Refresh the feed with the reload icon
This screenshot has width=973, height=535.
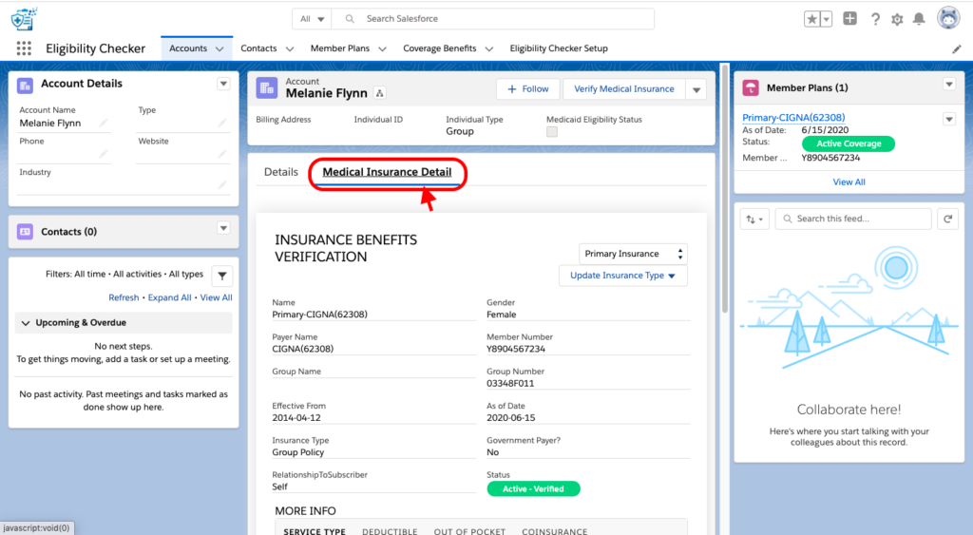948,219
